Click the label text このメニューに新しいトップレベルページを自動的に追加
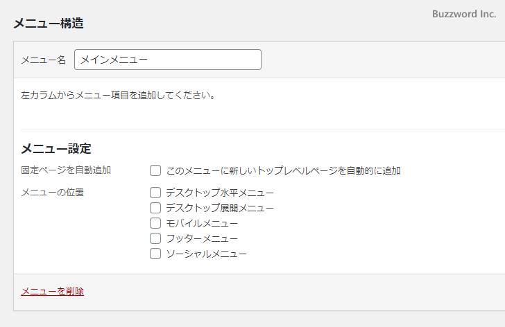 tap(283, 170)
